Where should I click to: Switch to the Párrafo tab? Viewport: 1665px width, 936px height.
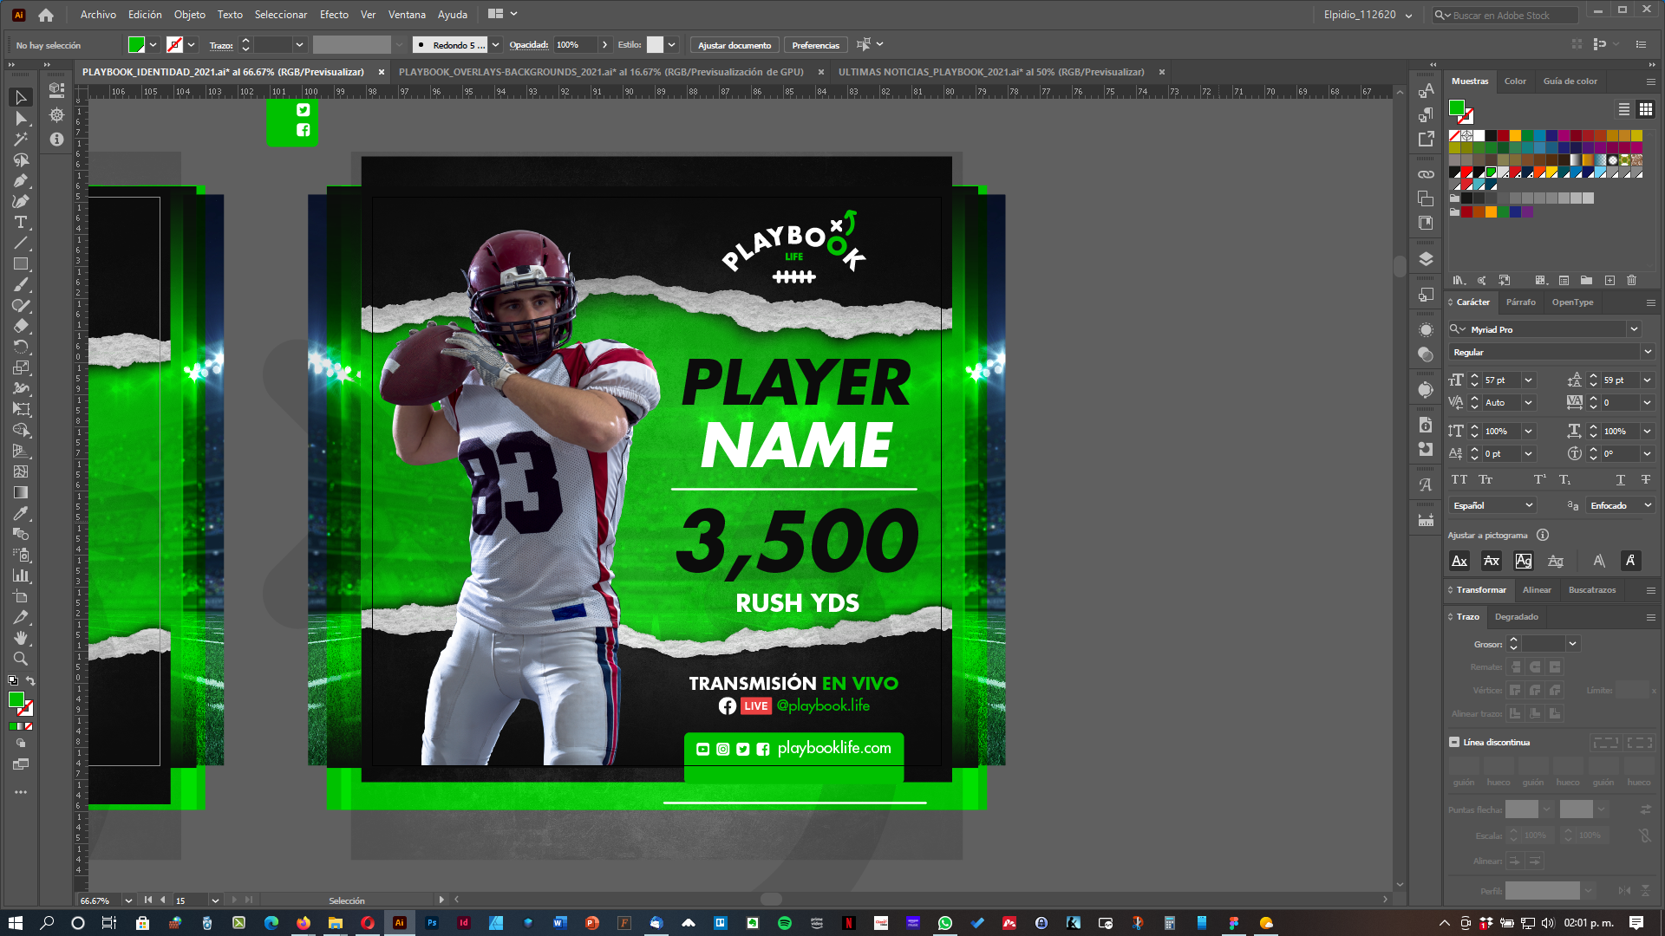[x=1520, y=302]
